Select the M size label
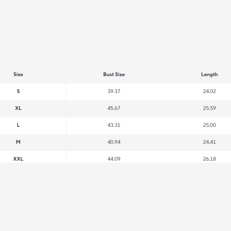Screen dimensions: 231x231 pyautogui.click(x=18, y=142)
